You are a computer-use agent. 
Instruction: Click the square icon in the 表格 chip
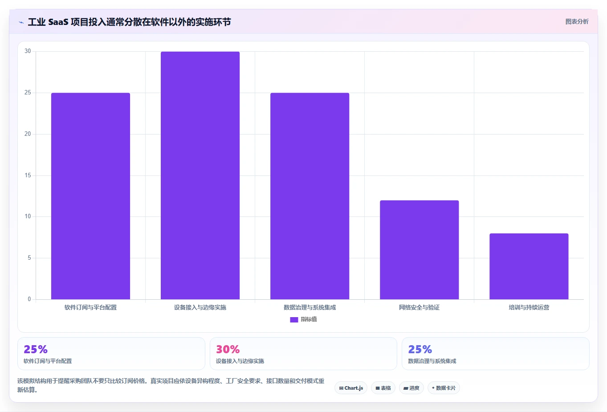pos(378,388)
